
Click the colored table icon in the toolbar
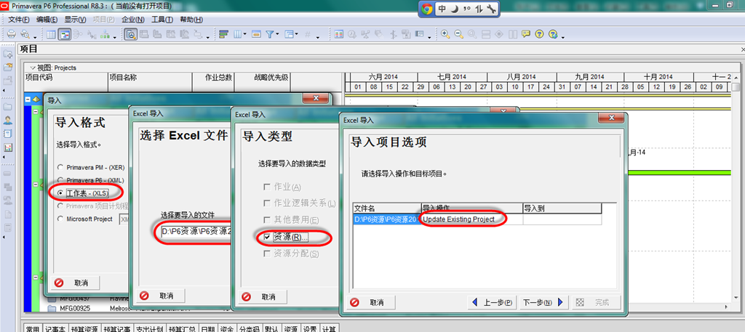(339, 34)
